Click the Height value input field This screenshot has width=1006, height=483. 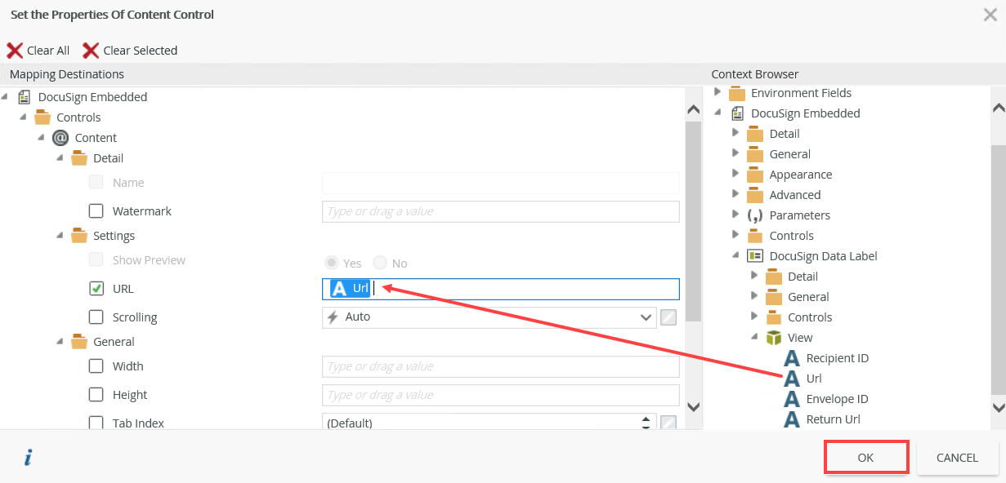500,395
